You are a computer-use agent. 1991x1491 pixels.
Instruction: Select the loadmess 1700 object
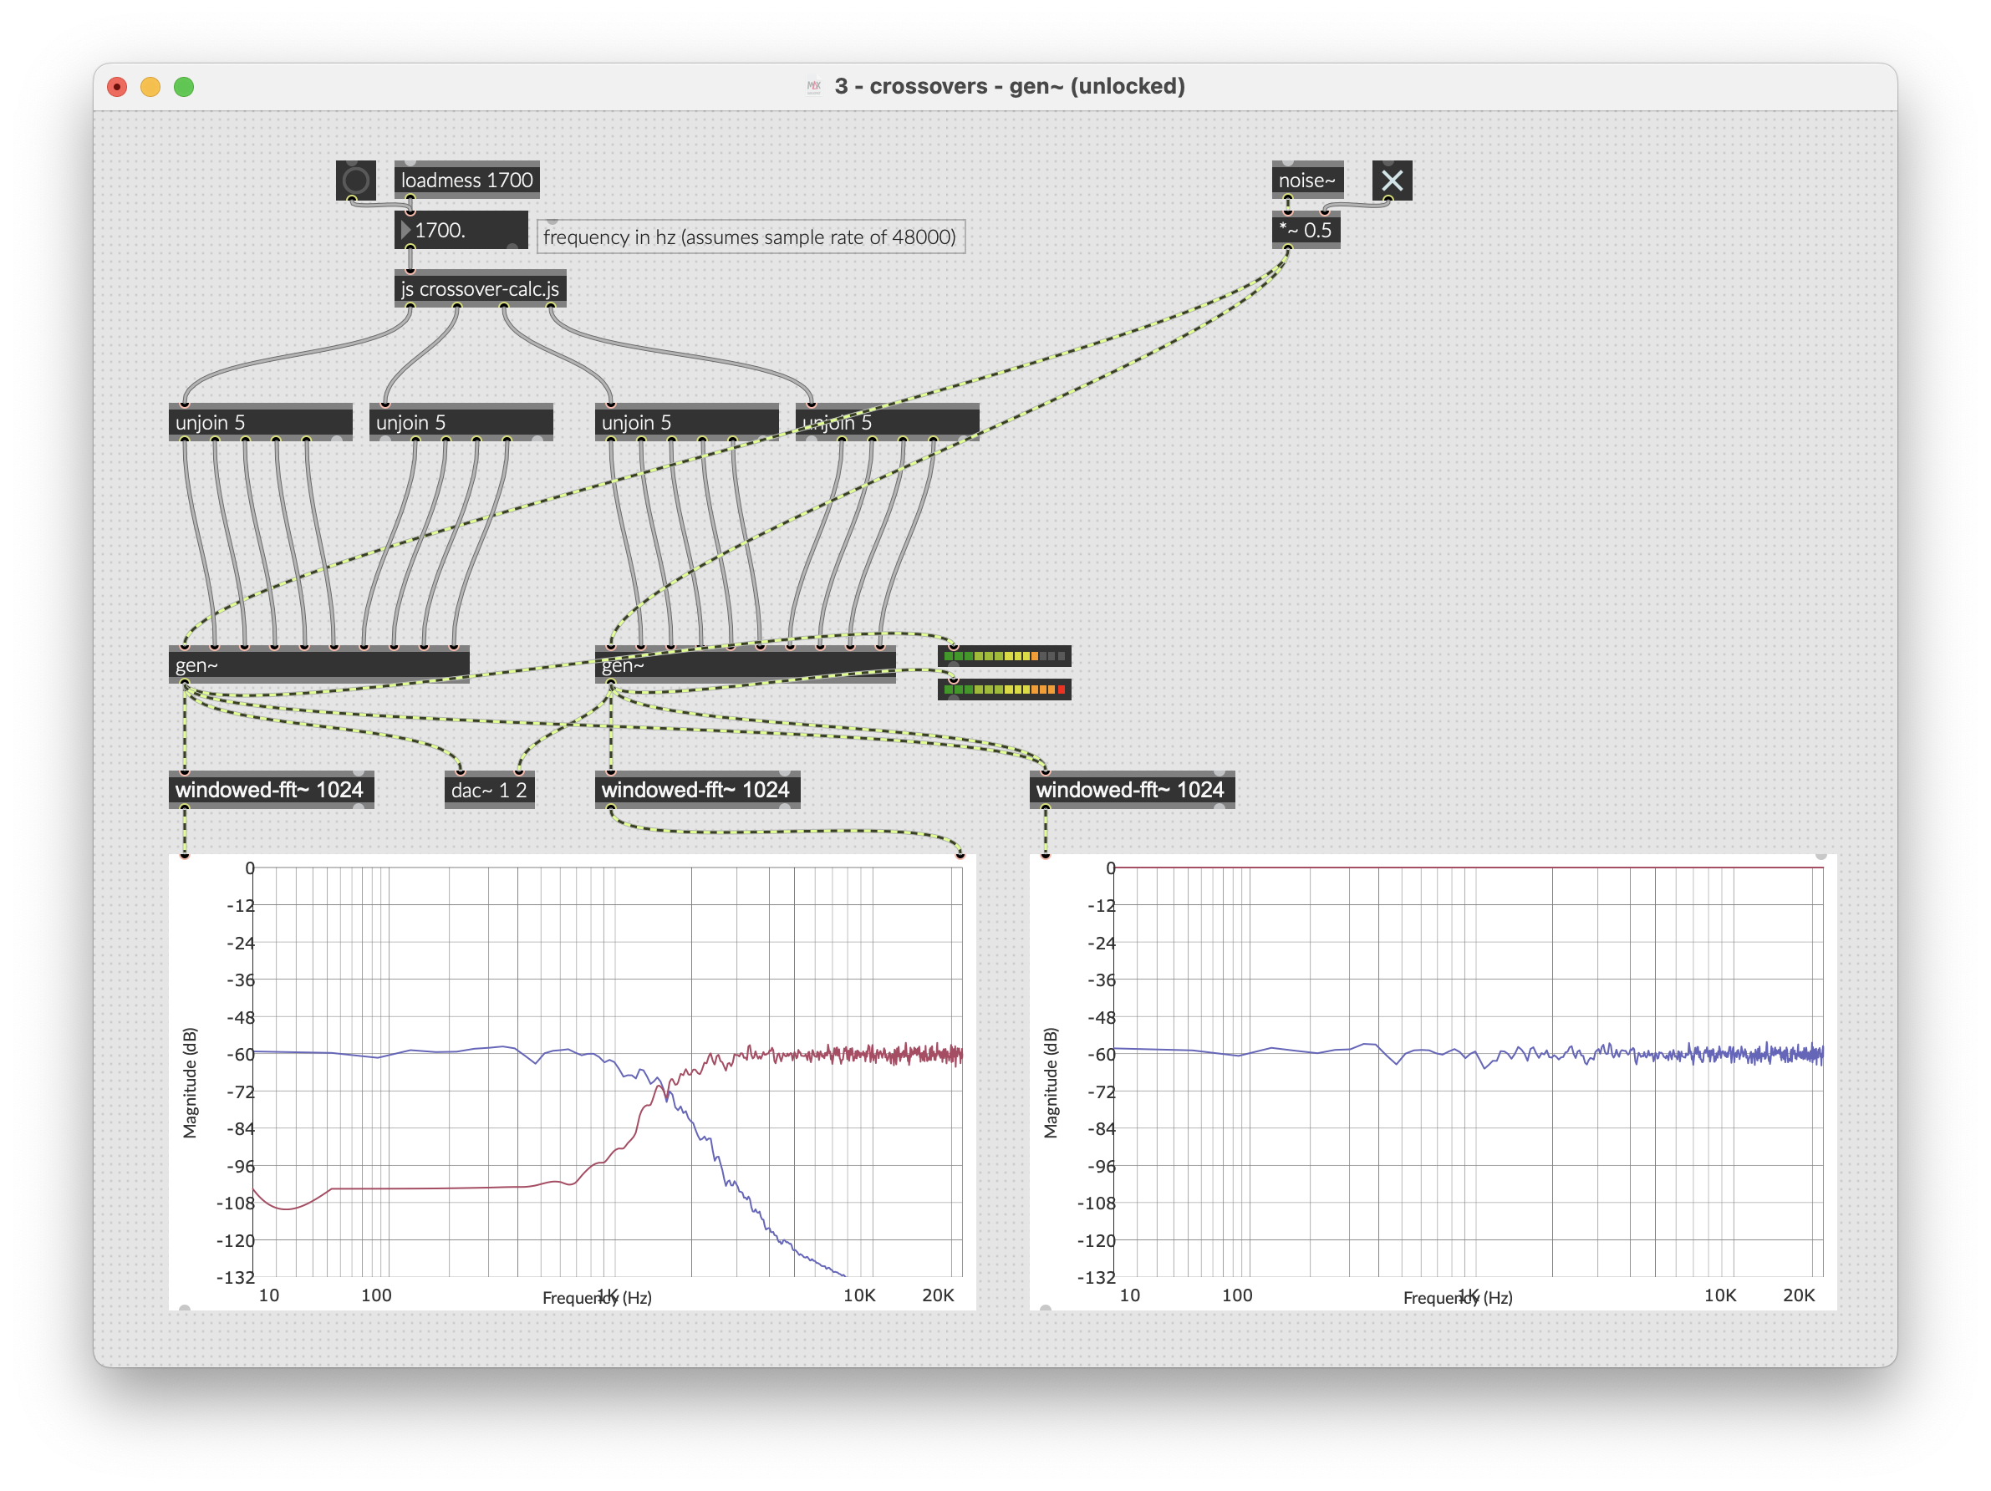pyautogui.click(x=466, y=180)
